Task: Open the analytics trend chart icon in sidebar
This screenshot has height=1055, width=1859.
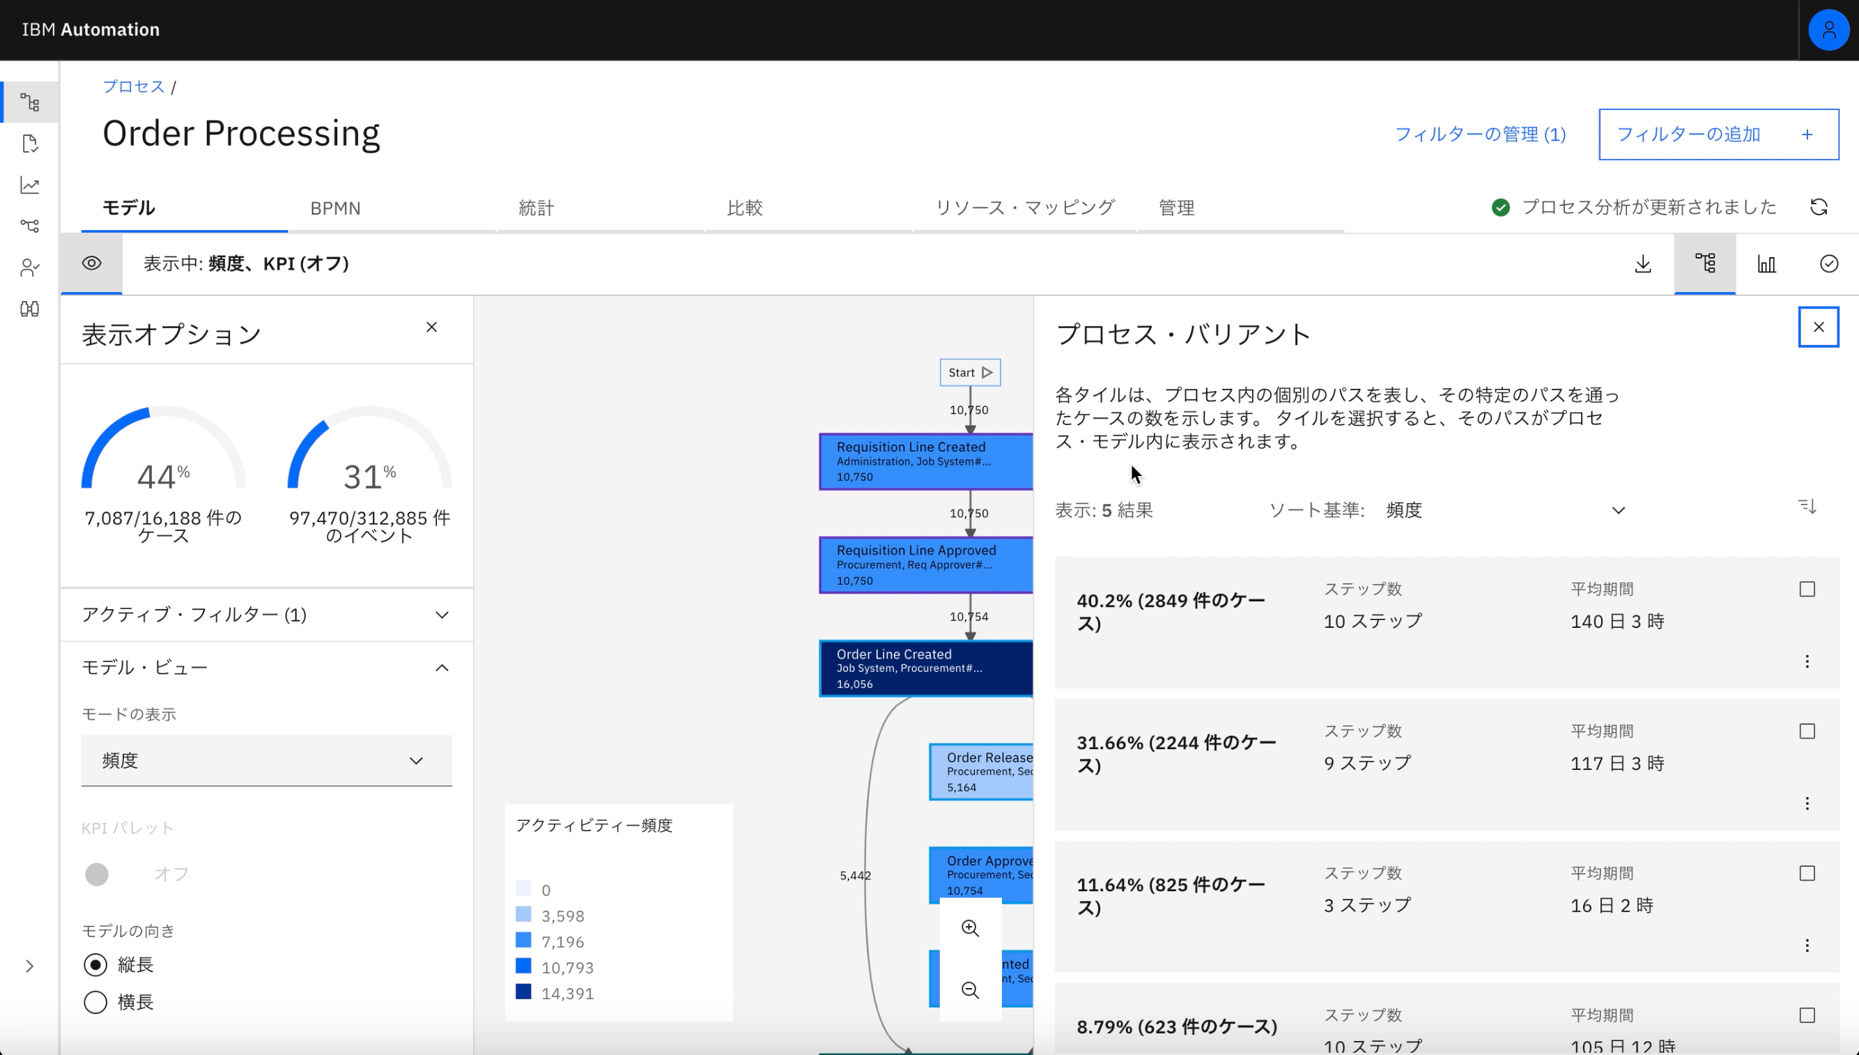Action: click(x=30, y=185)
